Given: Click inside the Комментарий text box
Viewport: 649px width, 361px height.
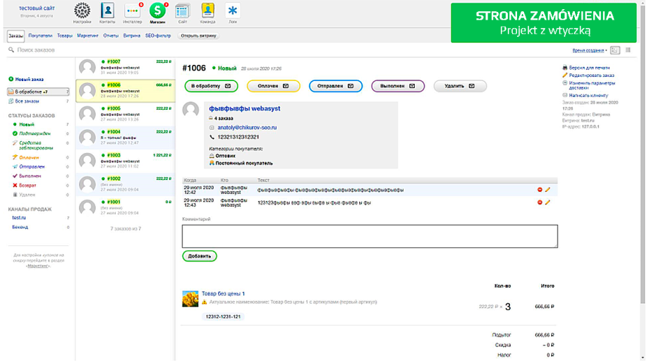Looking at the screenshot, I should [369, 236].
